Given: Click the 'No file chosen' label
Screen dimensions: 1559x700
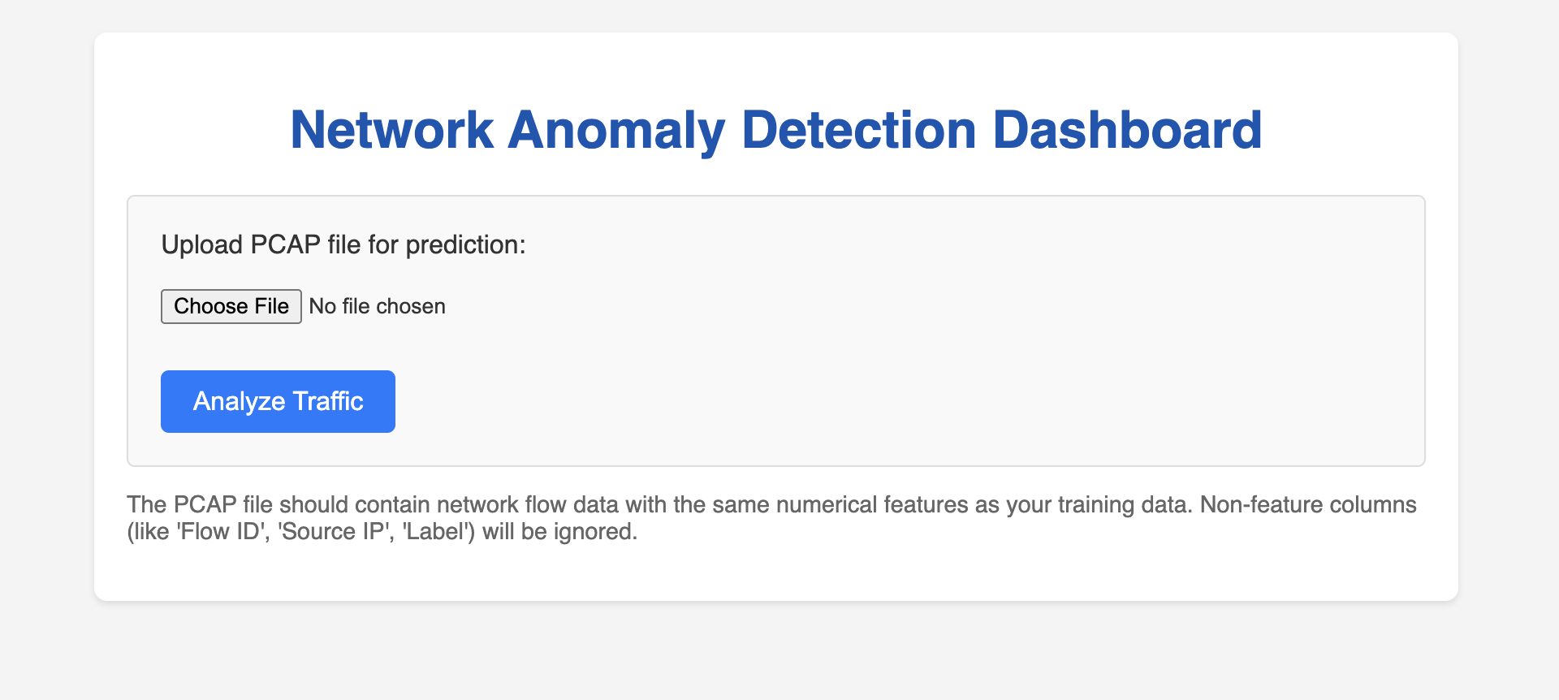Looking at the screenshot, I should 377,306.
